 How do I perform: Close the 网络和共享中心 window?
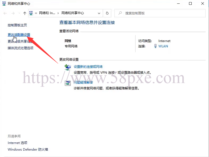[202, 4]
